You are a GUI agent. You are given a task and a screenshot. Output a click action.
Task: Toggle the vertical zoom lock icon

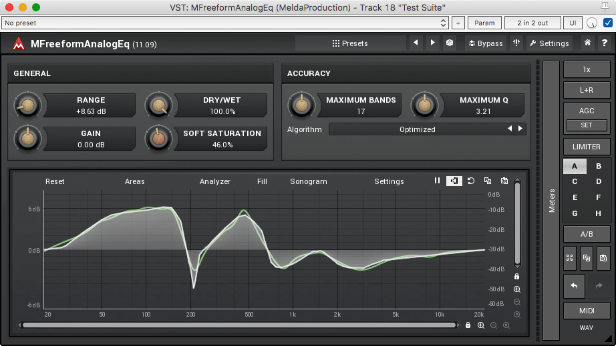(x=517, y=276)
